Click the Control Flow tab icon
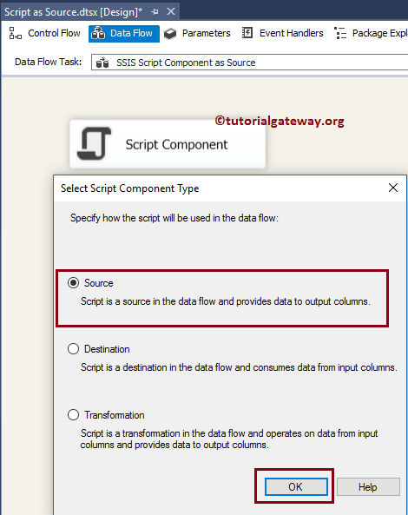The image size is (408, 515). pyautogui.click(x=15, y=33)
